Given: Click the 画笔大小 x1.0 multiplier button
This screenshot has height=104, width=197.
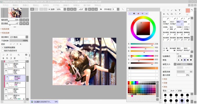Looking at the screenshot, I should point(175,64).
